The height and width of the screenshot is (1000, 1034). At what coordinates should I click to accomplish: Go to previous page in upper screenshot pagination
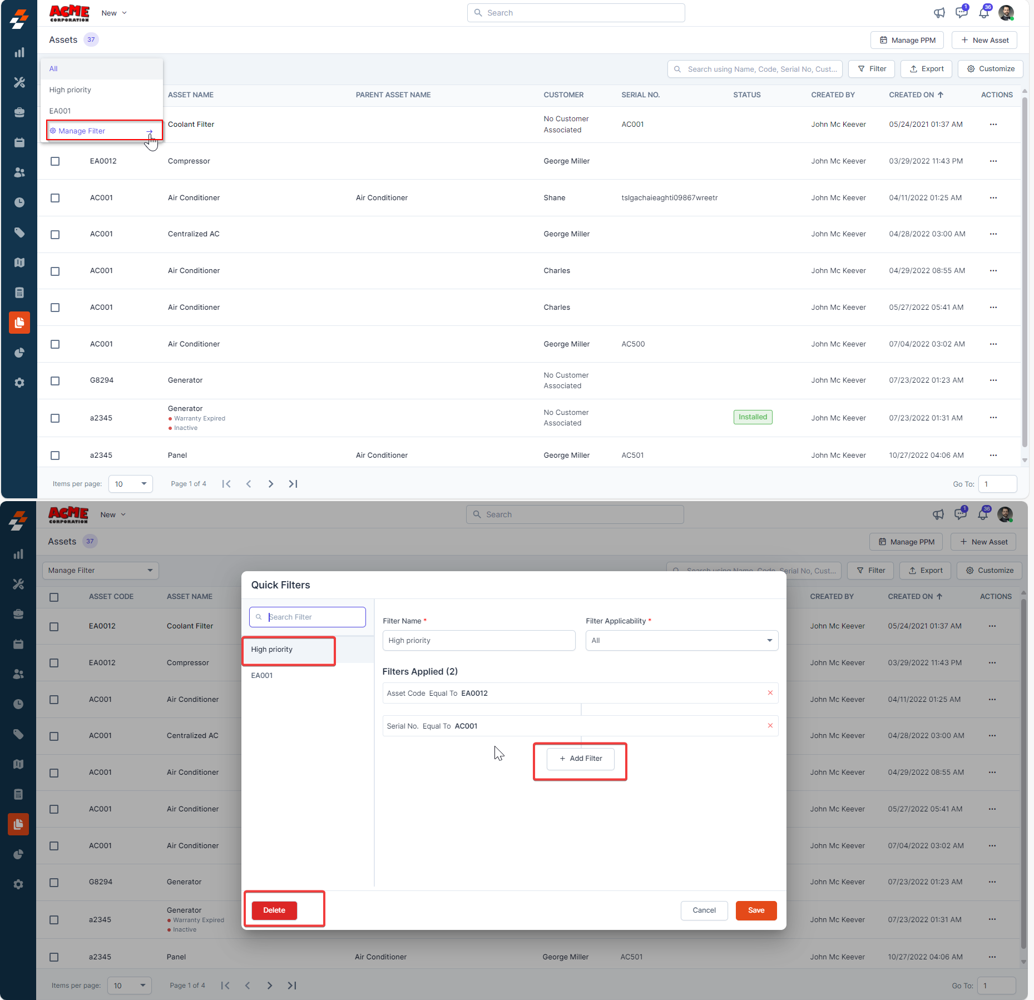(x=249, y=484)
